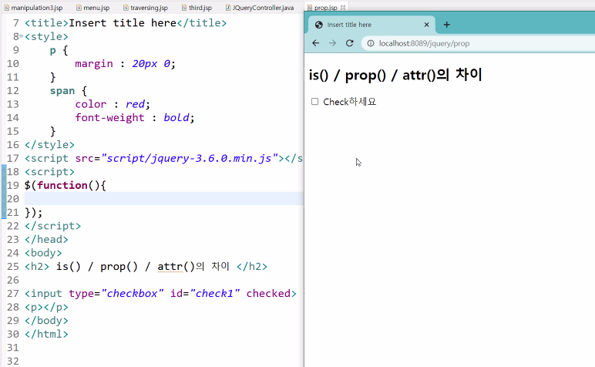
Task: Click the '</style>' tag on line 16
Action: point(49,145)
